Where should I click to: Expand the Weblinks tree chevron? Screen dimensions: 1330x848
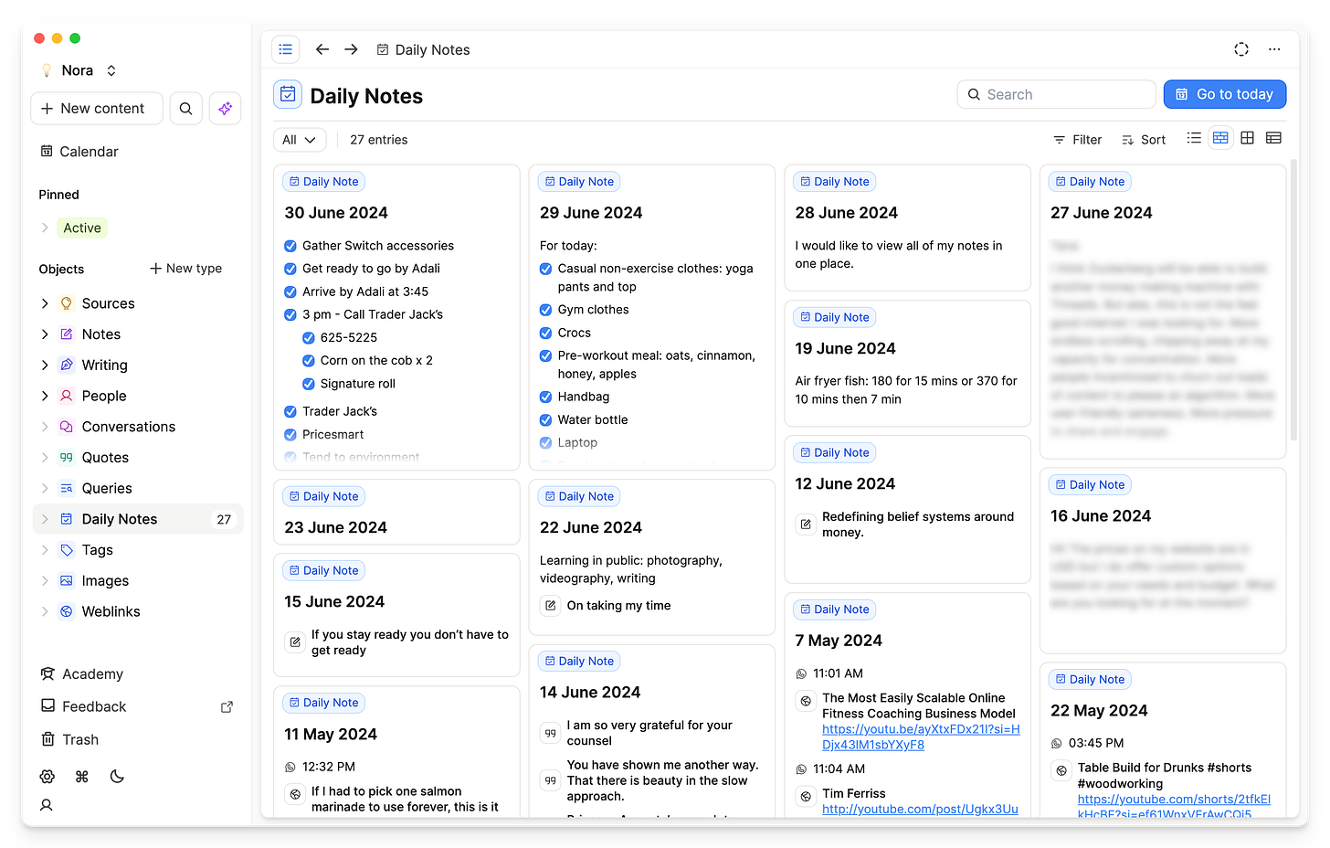45,612
